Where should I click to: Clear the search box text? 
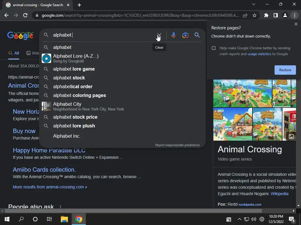[159, 35]
